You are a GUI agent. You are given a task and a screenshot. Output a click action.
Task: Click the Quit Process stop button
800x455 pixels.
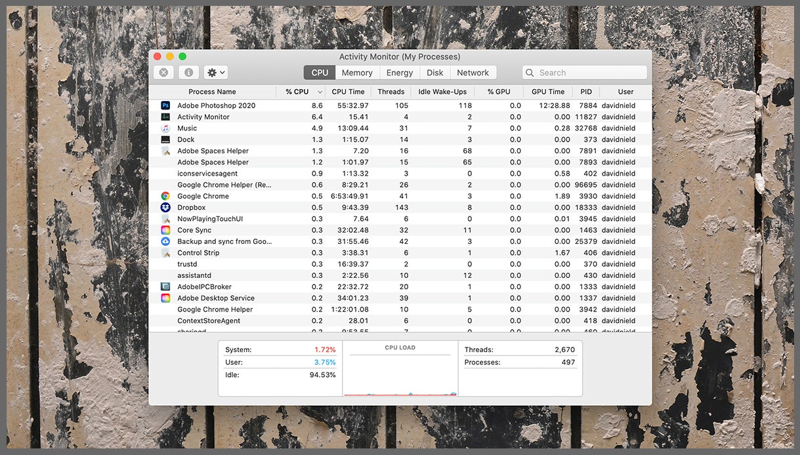coord(163,73)
